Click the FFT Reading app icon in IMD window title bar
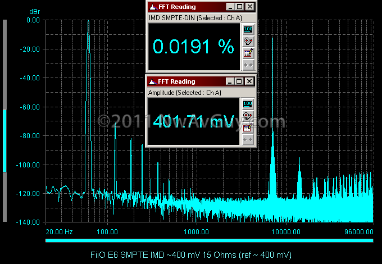The height and width of the screenshot is (264, 382). (x=153, y=7)
